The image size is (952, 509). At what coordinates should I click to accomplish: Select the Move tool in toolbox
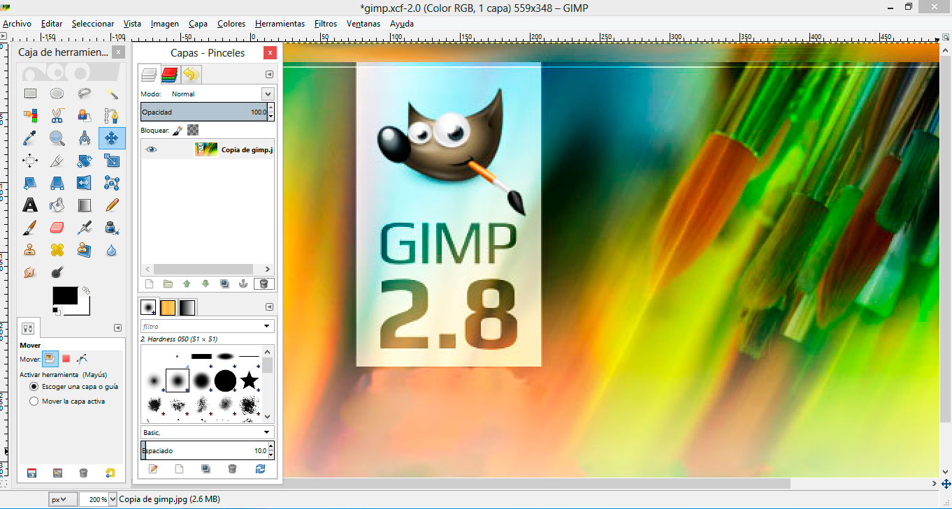coord(112,138)
